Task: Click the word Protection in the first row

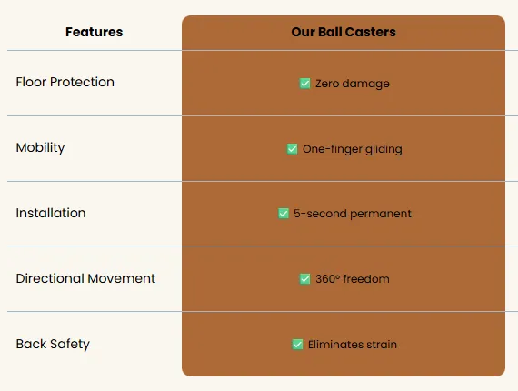Action: (83, 82)
